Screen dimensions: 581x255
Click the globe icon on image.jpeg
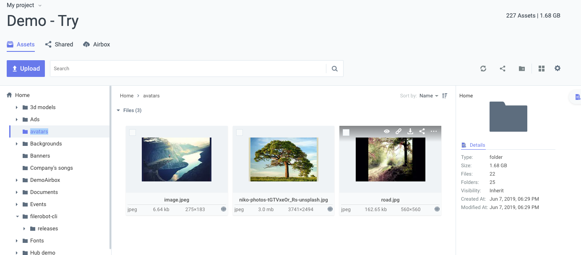tap(224, 209)
